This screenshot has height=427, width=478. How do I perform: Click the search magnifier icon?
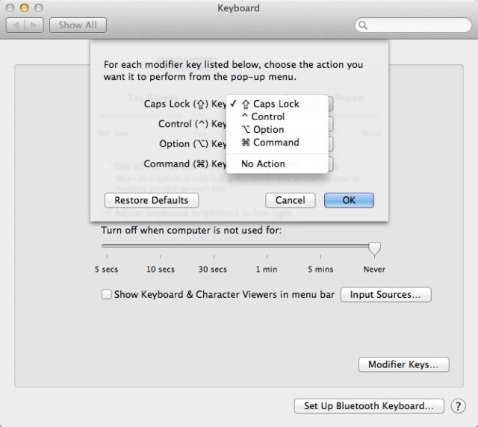click(x=364, y=25)
